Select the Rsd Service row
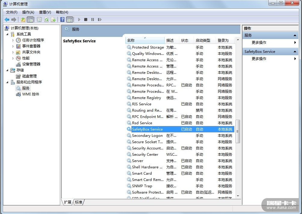The height and width of the screenshot is (214, 302). 180,123
